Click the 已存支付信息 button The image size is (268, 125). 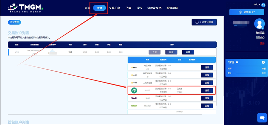pyautogui.click(x=204, y=22)
